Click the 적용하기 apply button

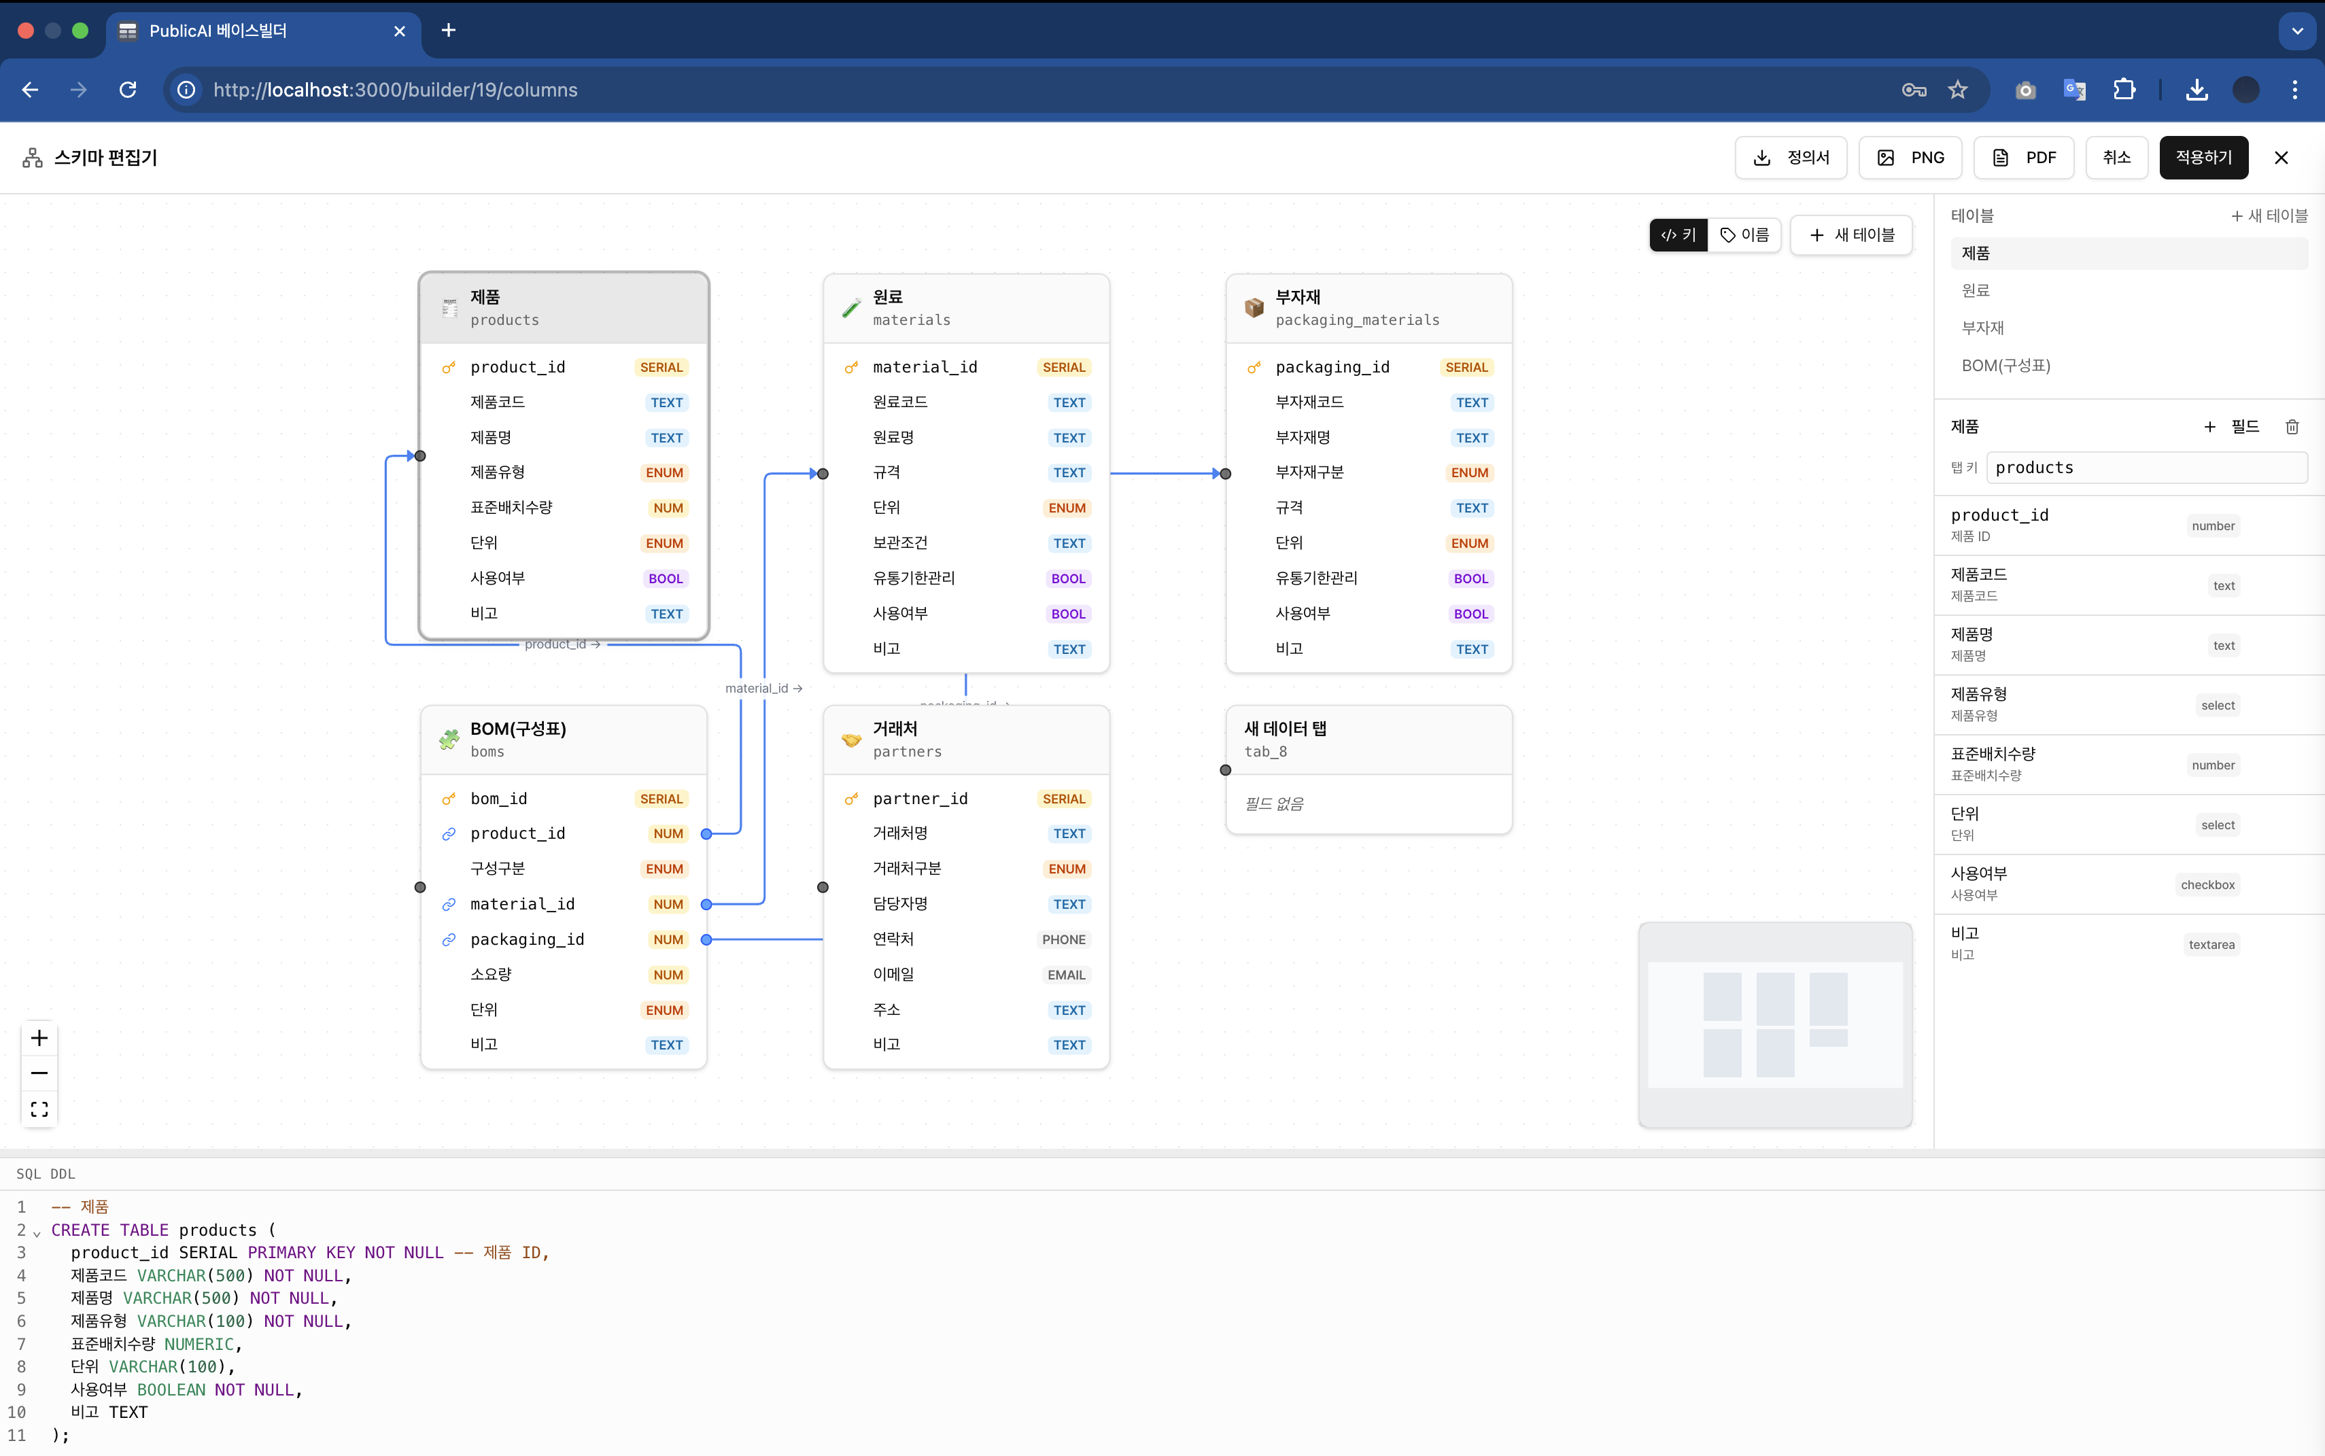click(x=2203, y=158)
